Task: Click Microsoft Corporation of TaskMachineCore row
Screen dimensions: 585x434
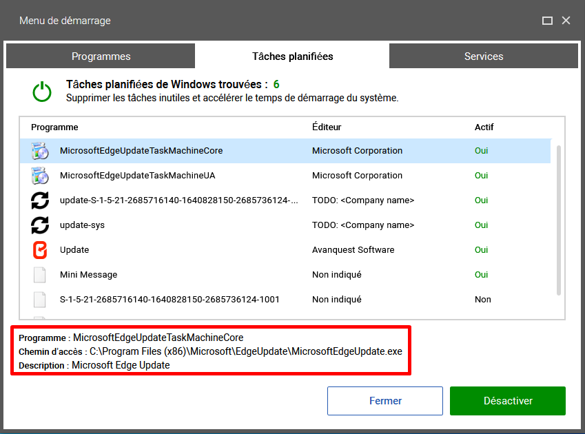Action: (x=357, y=151)
